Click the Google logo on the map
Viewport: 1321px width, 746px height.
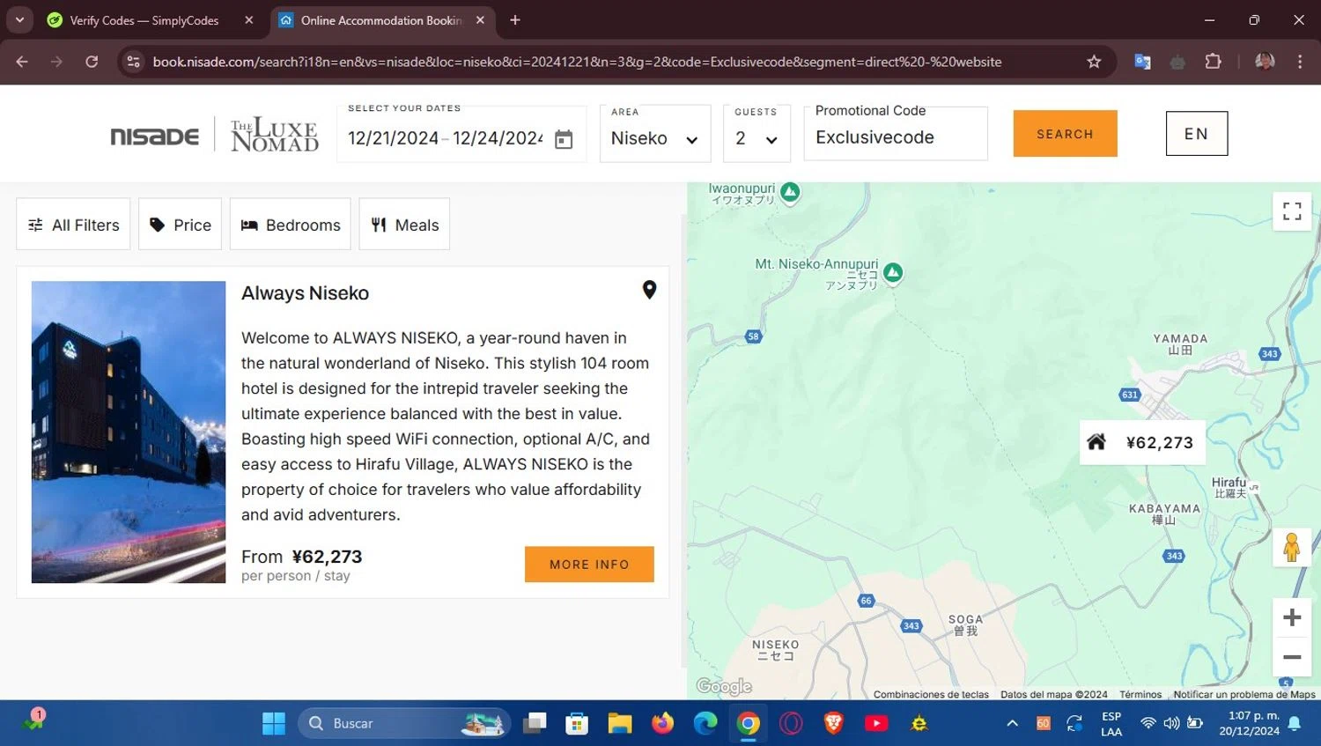[724, 686]
